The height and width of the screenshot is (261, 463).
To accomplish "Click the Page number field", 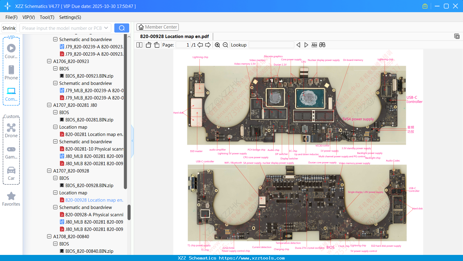I will coord(183,45).
